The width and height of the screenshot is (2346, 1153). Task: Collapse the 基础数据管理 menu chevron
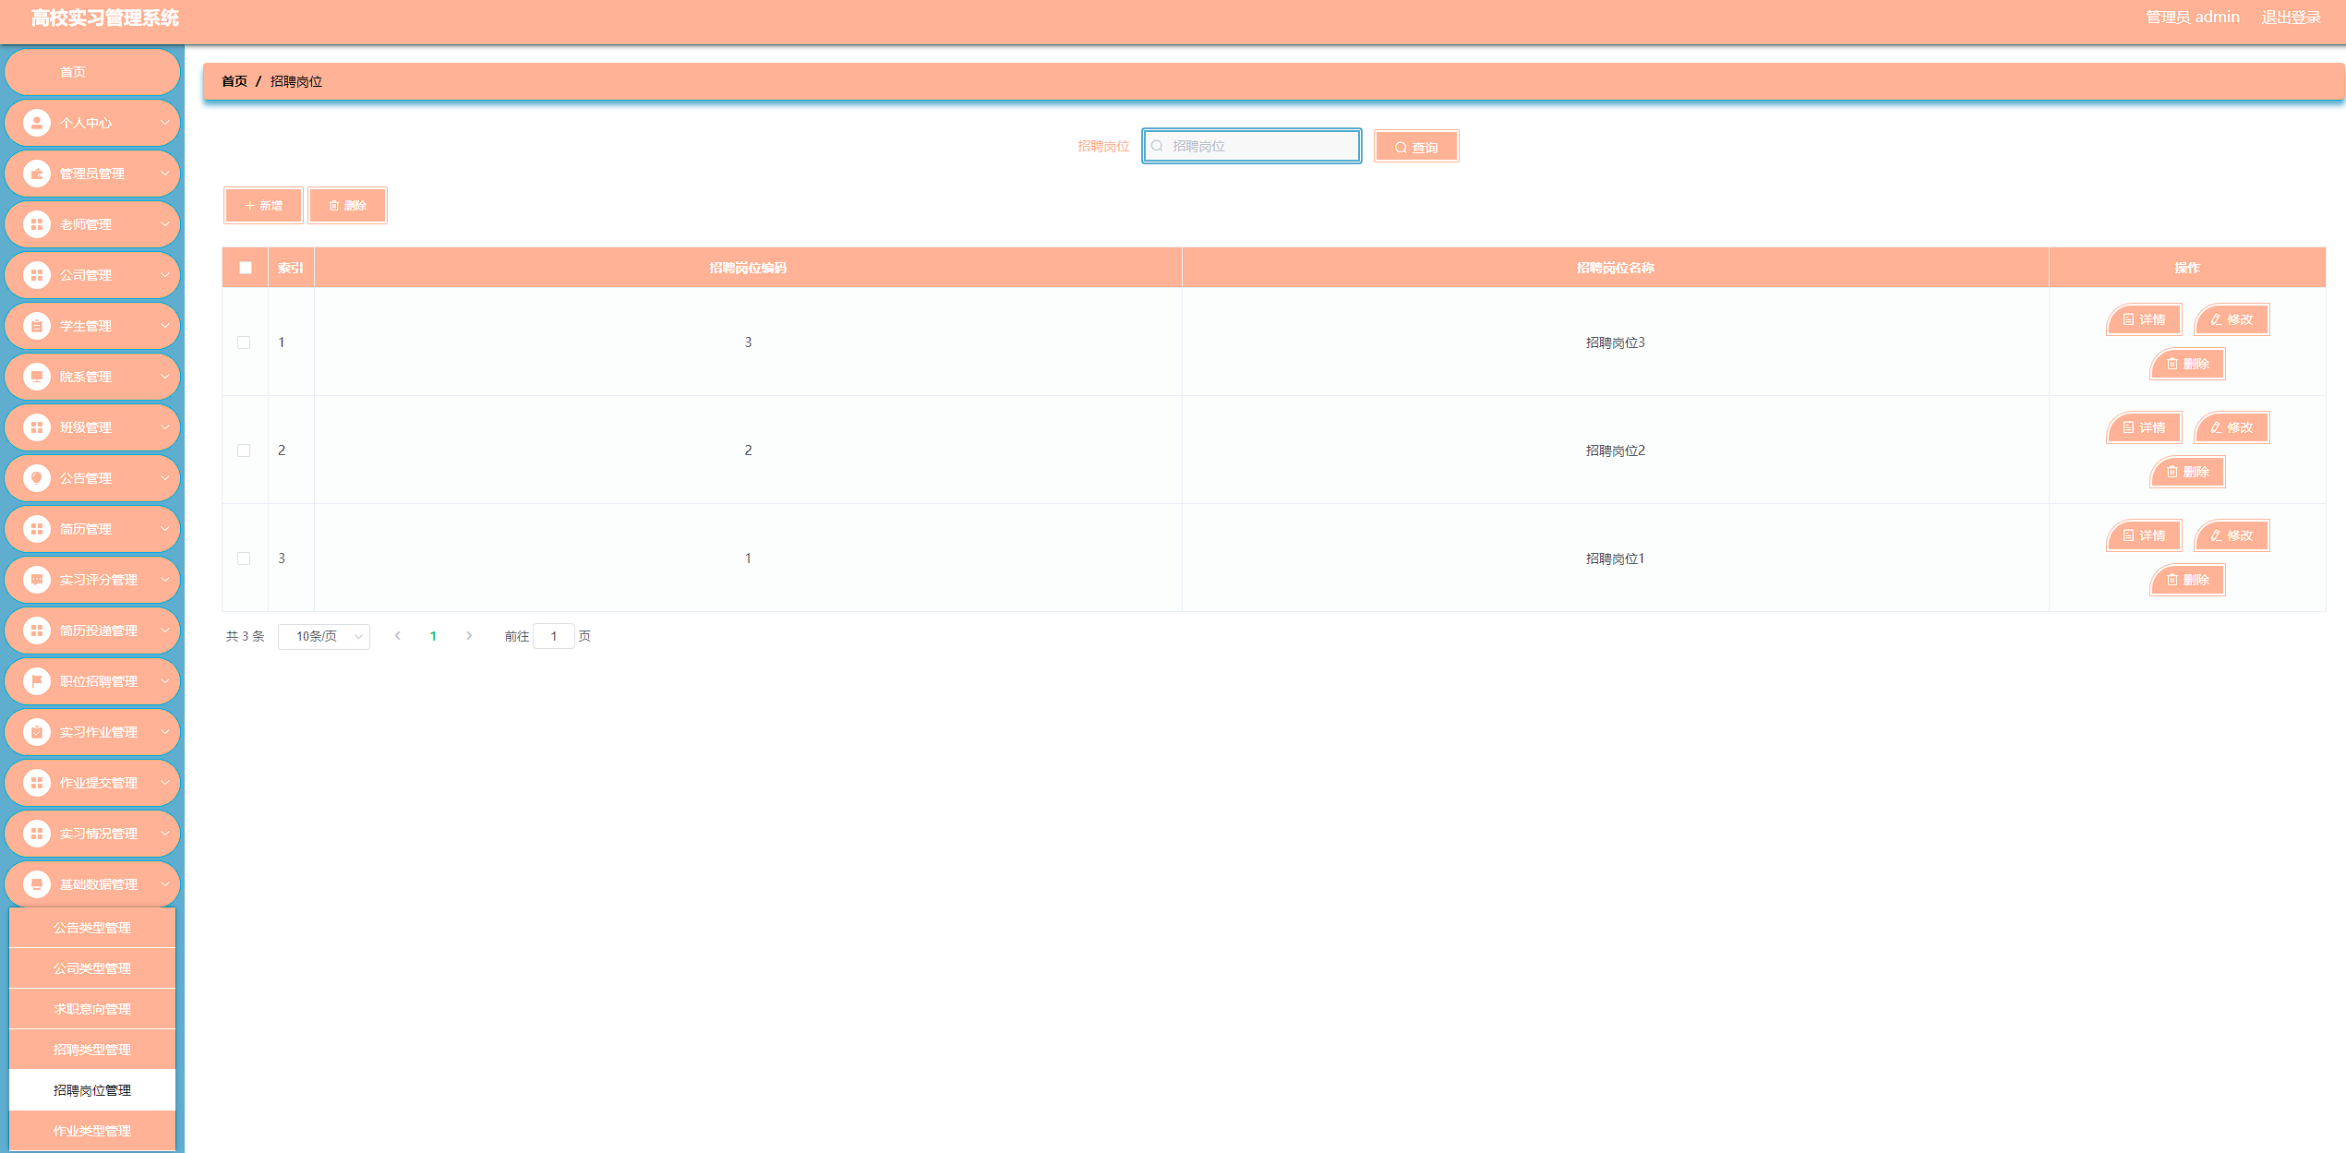tap(165, 884)
